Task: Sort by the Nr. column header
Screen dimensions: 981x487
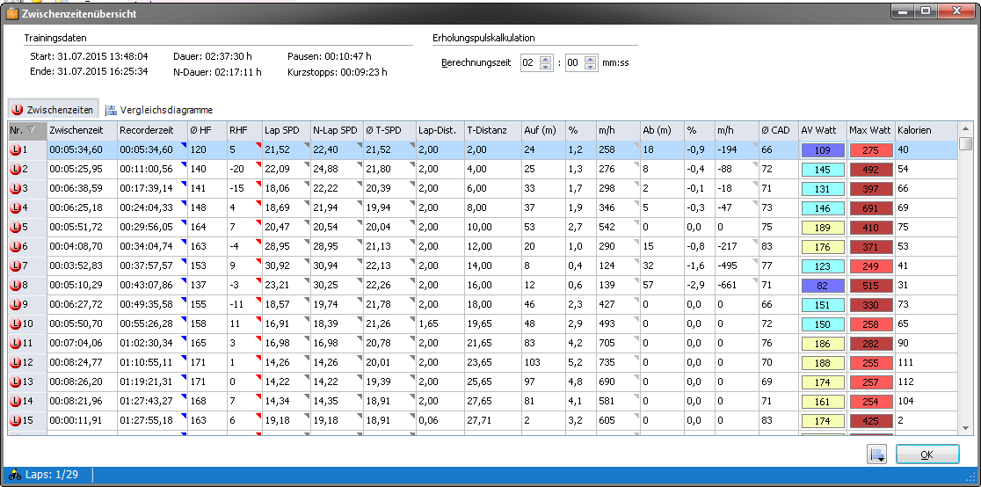Action: tap(27, 130)
